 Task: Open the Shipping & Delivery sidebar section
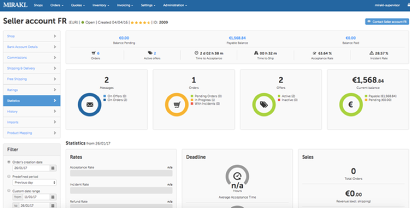[x=32, y=68]
